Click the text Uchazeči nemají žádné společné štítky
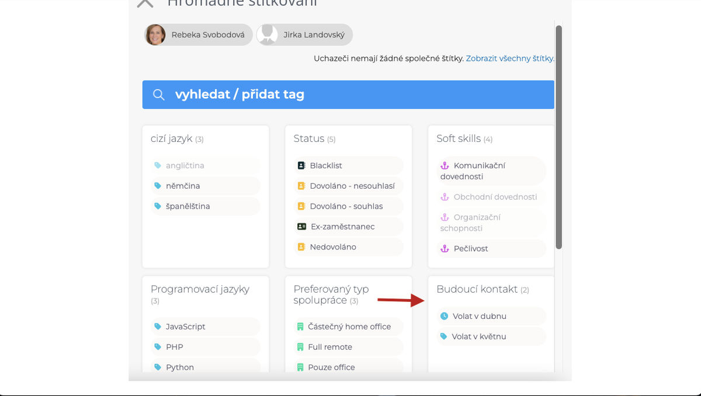Image resolution: width=701 pixels, height=396 pixels. [388, 58]
